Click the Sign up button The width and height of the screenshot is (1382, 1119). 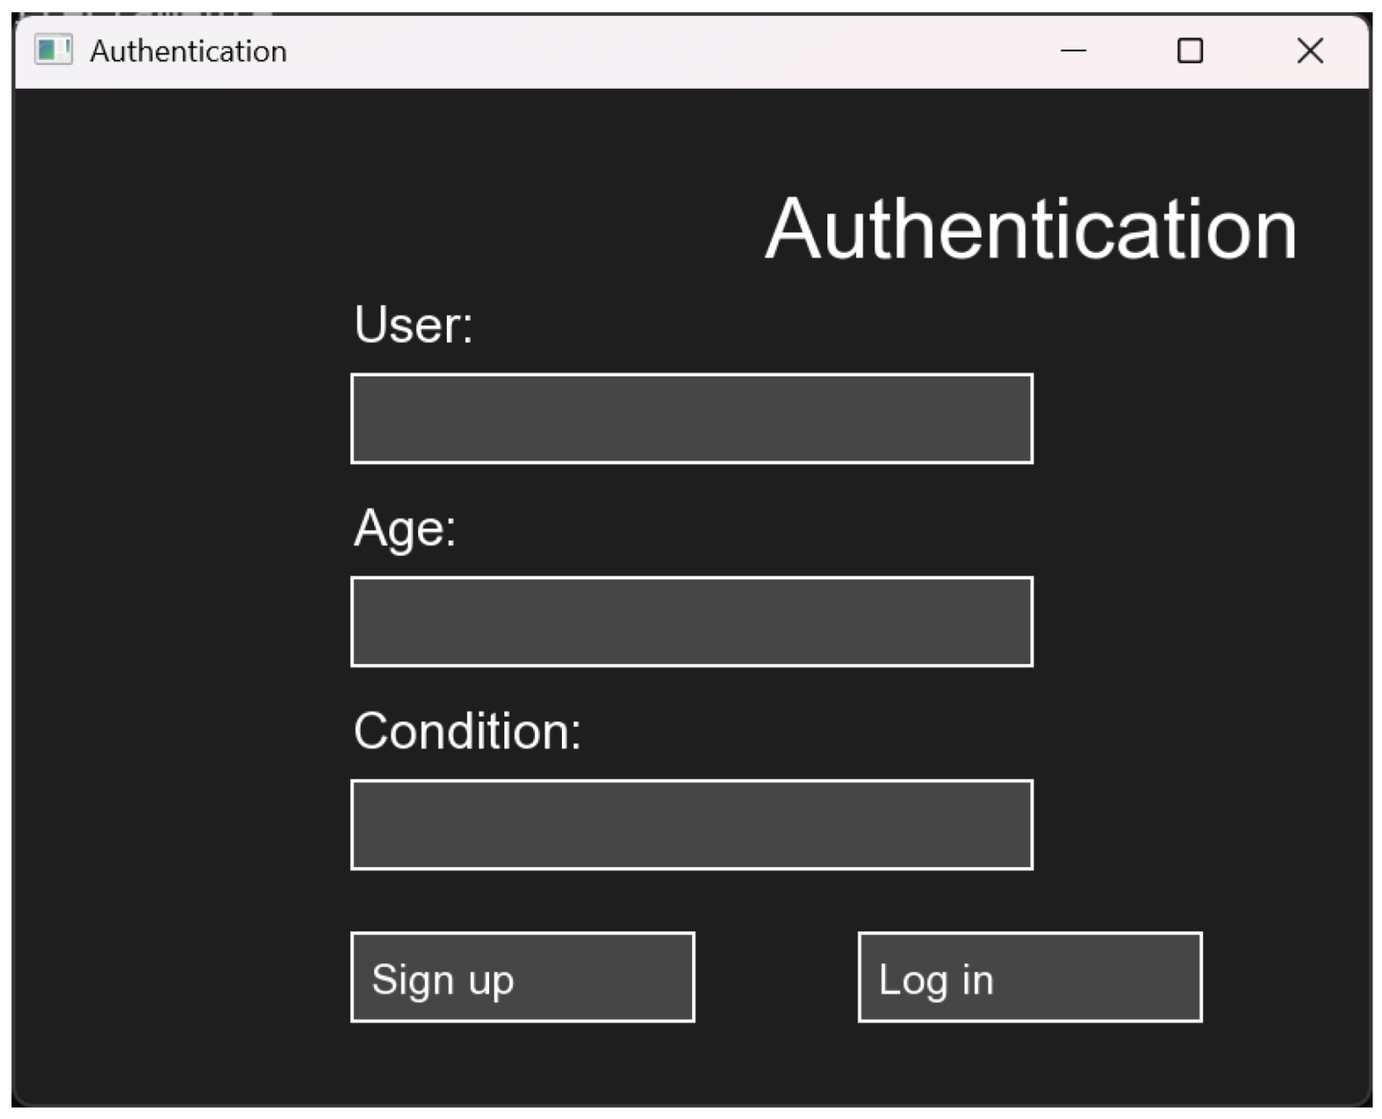(522, 977)
